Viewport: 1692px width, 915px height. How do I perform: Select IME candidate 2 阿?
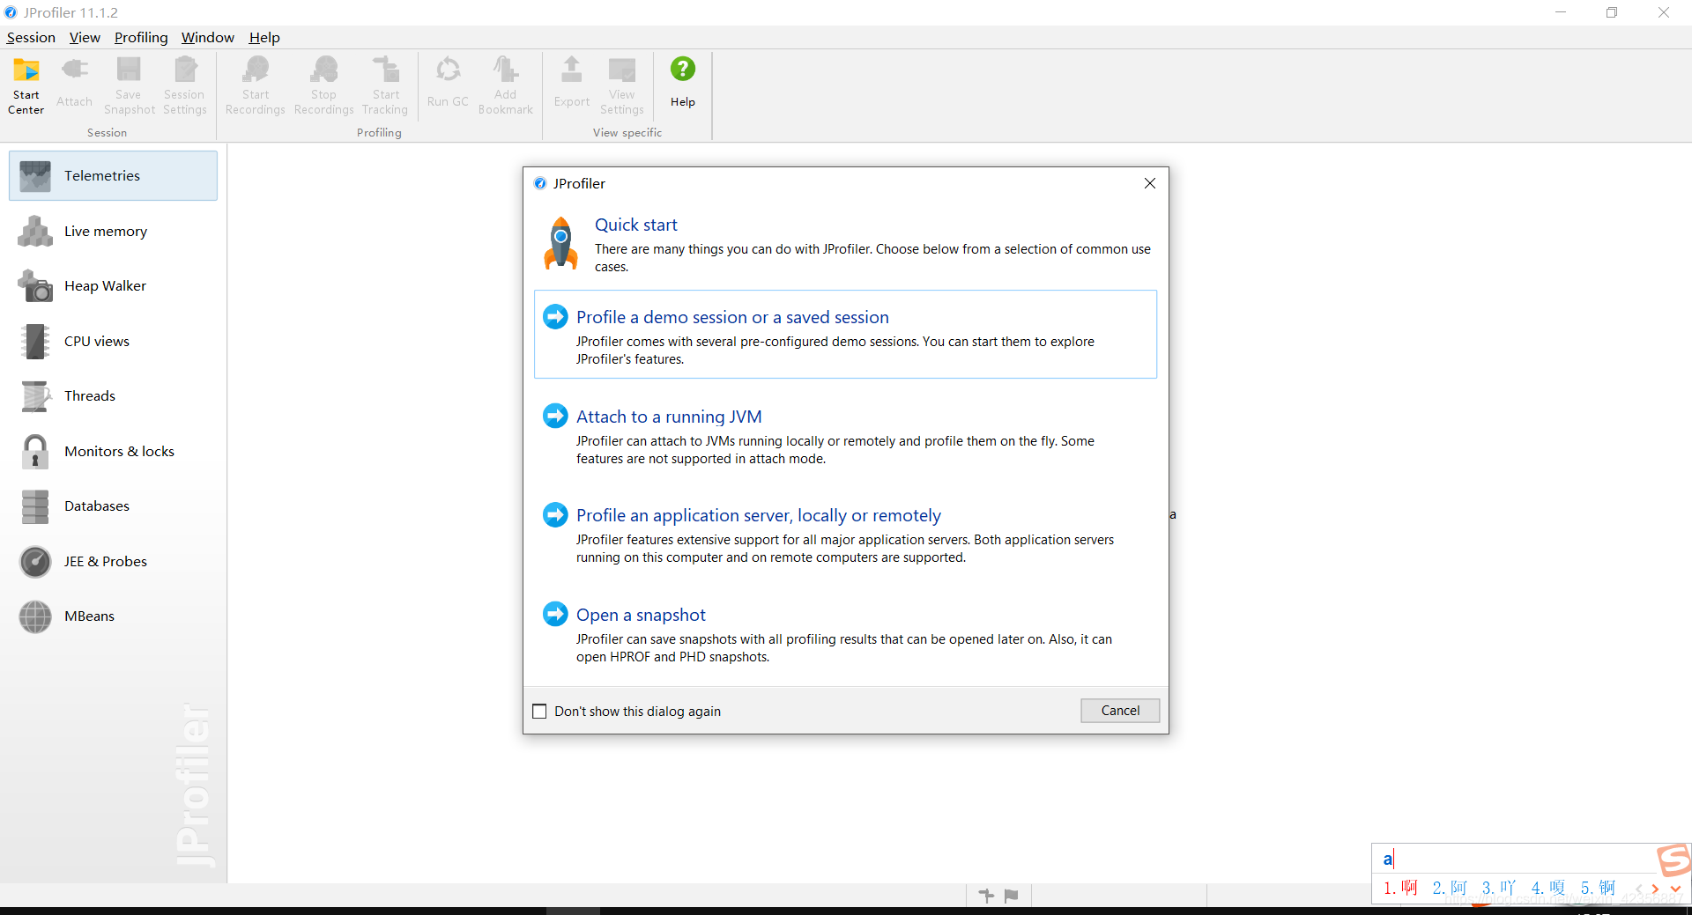(1450, 888)
